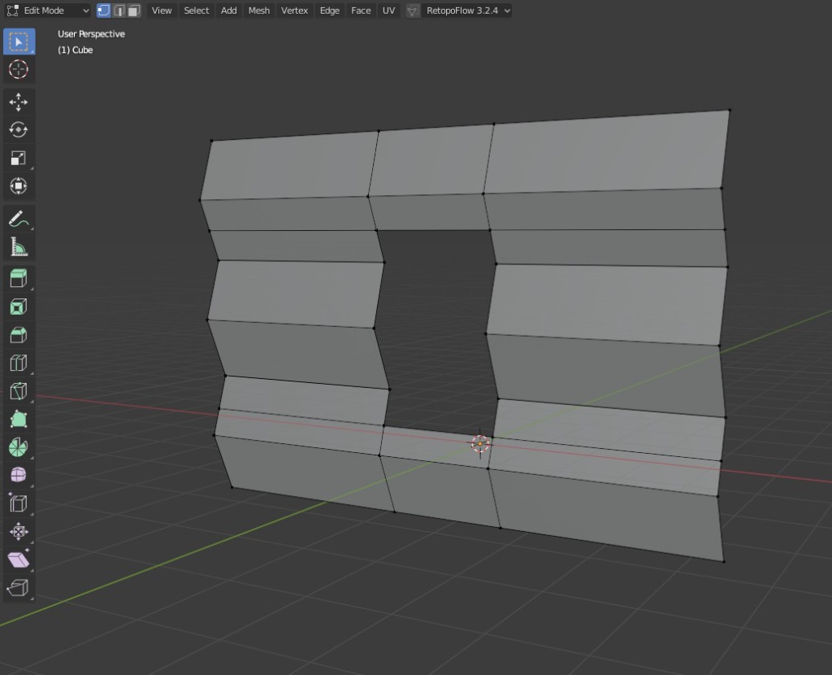Open the Edit Mode dropdown

coord(55,11)
